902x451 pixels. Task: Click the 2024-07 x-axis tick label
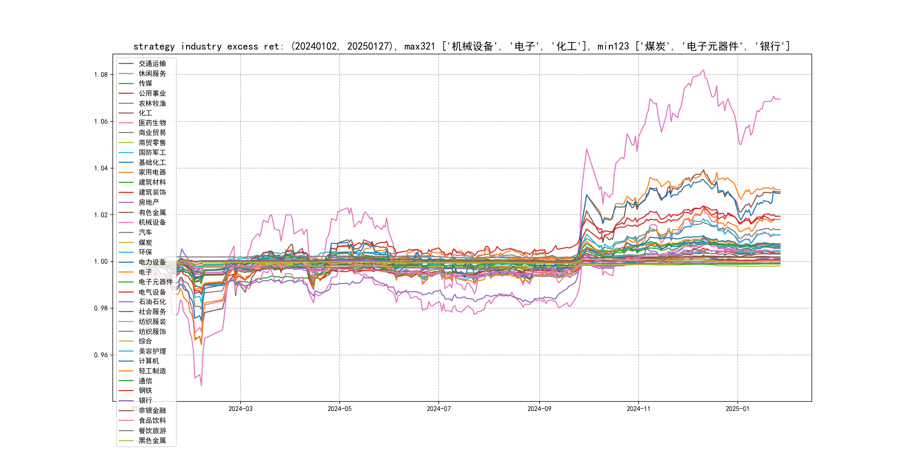tap(438, 409)
